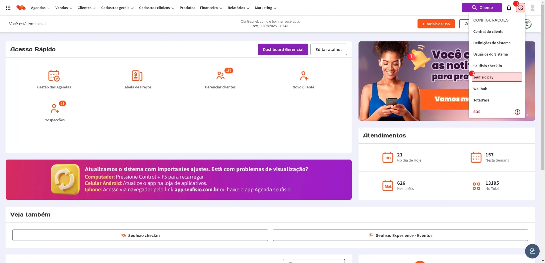The image size is (545, 263).
Task: Click the settings gear icon
Action: tap(520, 8)
